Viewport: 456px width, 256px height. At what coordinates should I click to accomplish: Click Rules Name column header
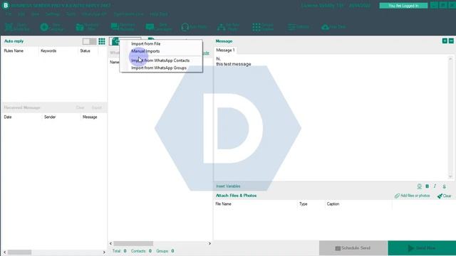tap(14, 50)
